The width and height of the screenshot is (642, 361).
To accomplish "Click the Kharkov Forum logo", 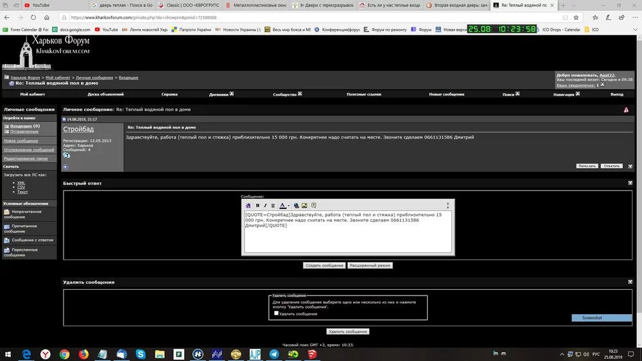I will (46, 53).
